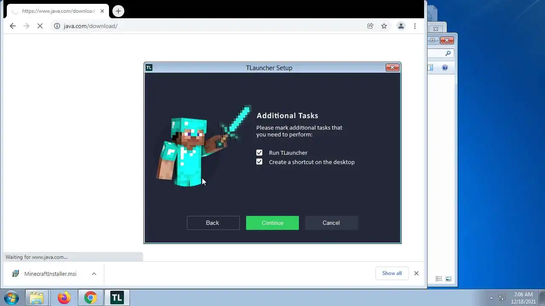The image size is (545, 306).
Task: Navigate back in Chrome
Action: coord(13,26)
